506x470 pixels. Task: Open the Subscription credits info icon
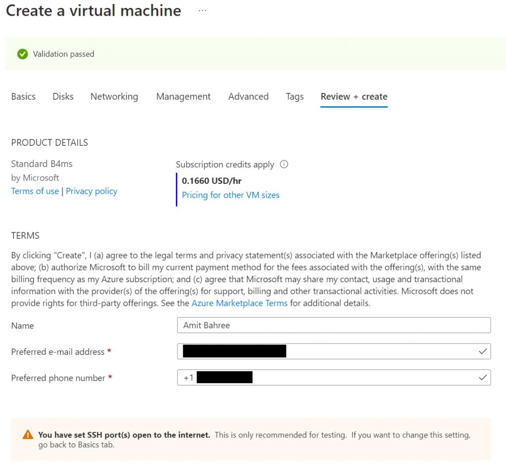284,164
